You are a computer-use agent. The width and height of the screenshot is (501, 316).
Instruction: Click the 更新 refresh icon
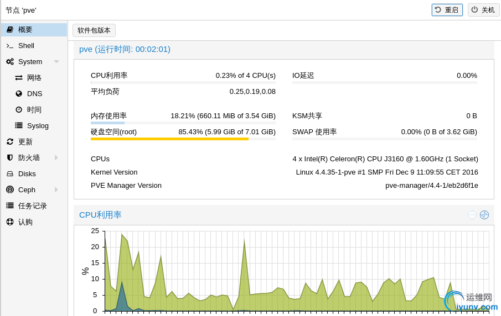pos(10,142)
